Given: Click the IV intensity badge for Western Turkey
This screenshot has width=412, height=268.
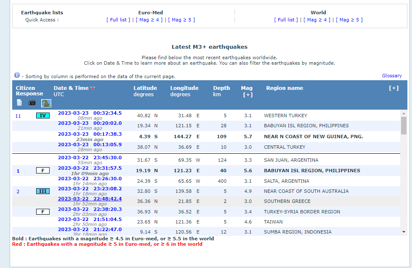Looking at the screenshot, I should (43, 116).
